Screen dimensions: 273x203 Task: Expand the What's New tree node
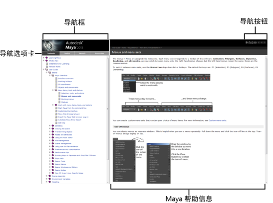pos(43,61)
